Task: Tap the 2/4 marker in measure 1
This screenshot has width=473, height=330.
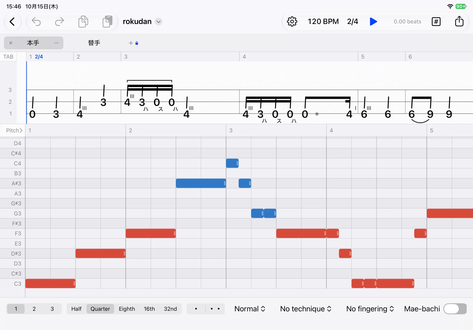Action: tap(39, 57)
